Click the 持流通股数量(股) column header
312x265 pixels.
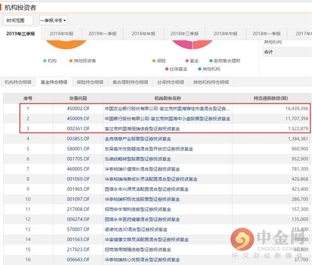point(271,98)
